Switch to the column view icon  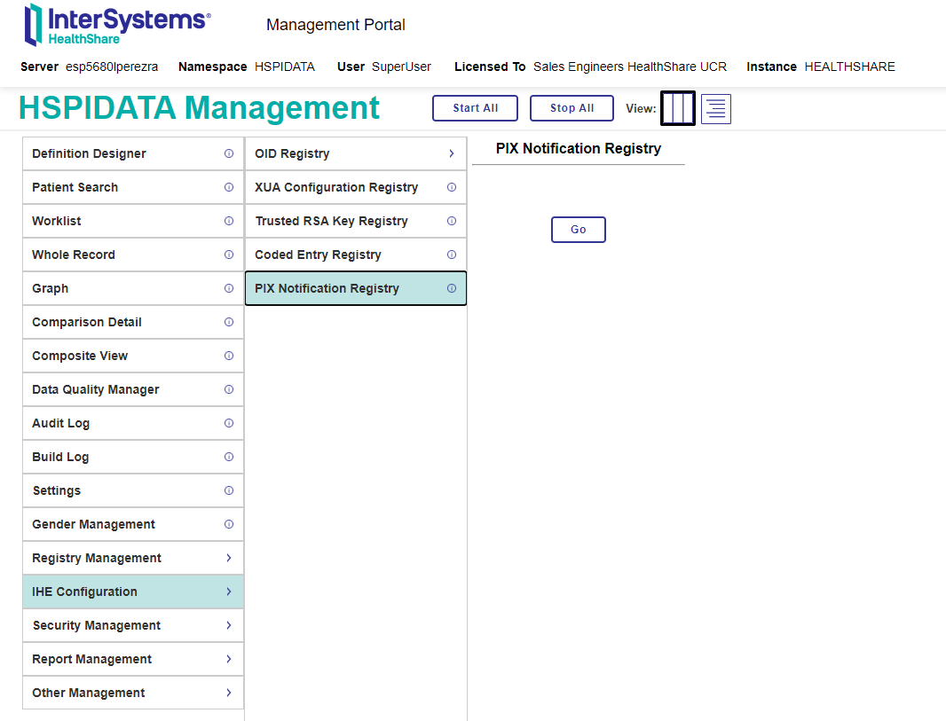point(678,108)
